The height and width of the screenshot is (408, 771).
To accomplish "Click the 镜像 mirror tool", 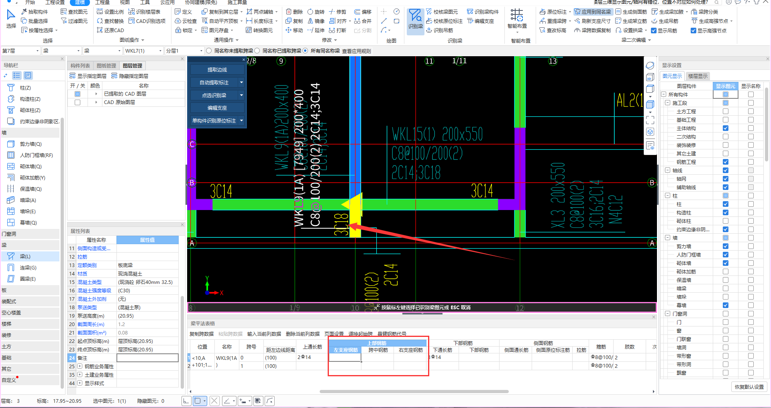I will pyautogui.click(x=316, y=21).
